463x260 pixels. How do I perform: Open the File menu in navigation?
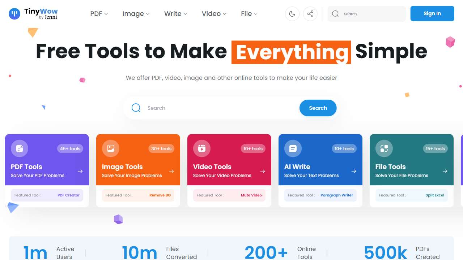pos(249,14)
